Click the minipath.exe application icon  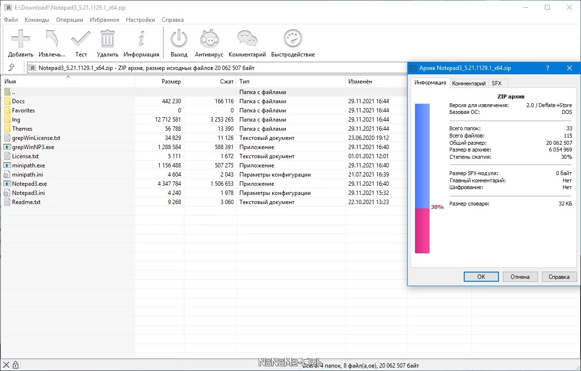[x=7, y=165]
